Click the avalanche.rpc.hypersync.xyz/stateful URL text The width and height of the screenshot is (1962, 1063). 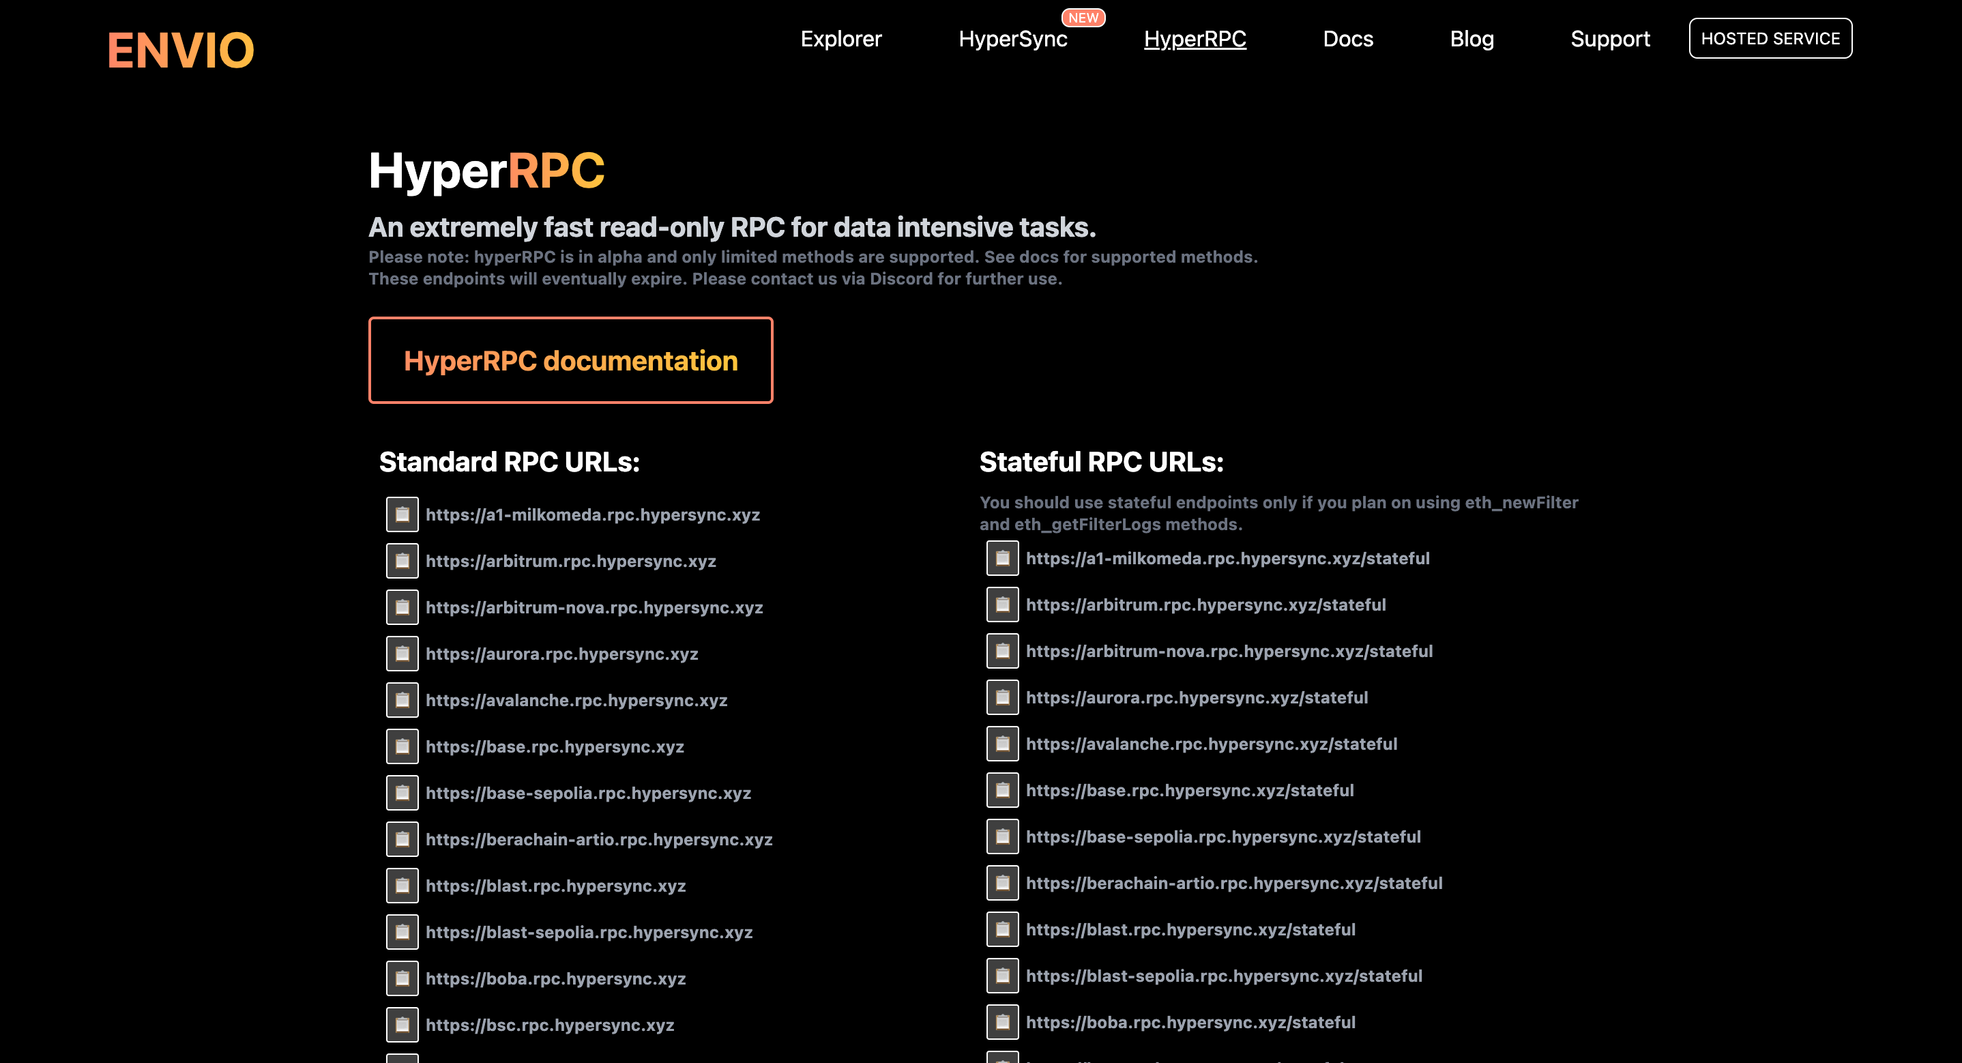pyautogui.click(x=1211, y=744)
